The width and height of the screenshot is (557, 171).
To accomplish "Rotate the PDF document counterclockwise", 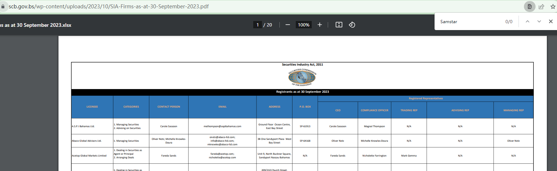I will pyautogui.click(x=352, y=25).
